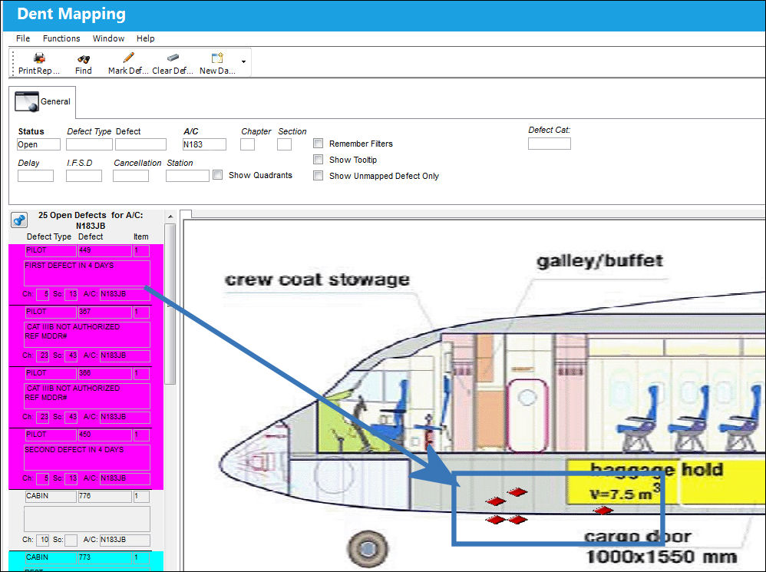766x572 pixels.
Task: Click the "25 Open Defects for A/C" heading
Action: pyautogui.click(x=91, y=220)
